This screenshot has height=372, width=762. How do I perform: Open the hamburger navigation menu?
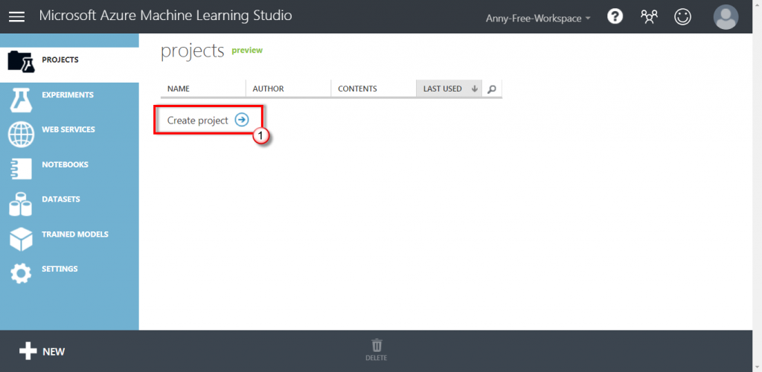pos(16,16)
